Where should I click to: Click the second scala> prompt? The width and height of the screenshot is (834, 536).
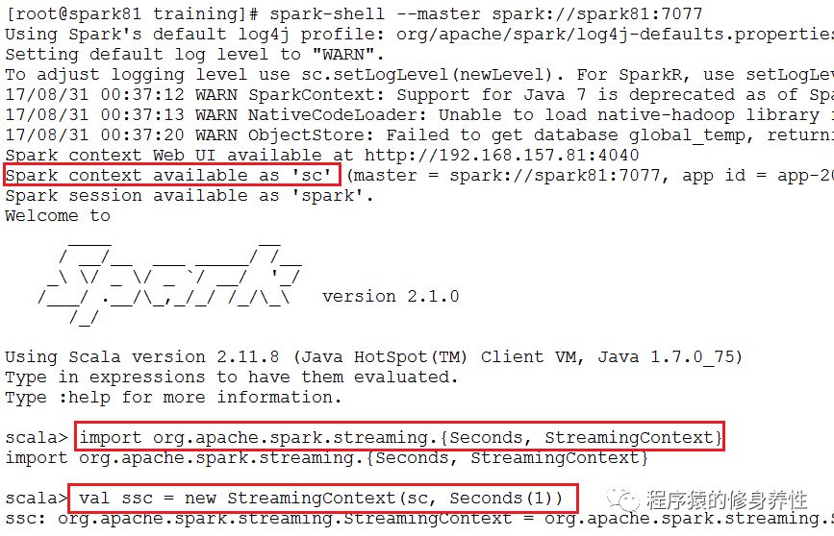[37, 499]
